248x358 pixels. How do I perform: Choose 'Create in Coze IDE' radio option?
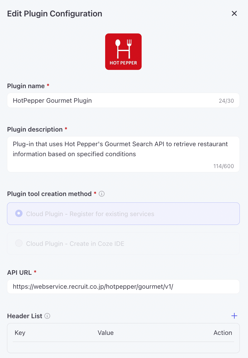click(x=19, y=243)
